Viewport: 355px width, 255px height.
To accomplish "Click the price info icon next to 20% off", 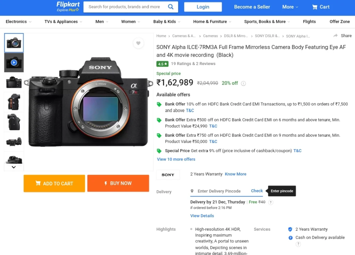I will (243, 83).
